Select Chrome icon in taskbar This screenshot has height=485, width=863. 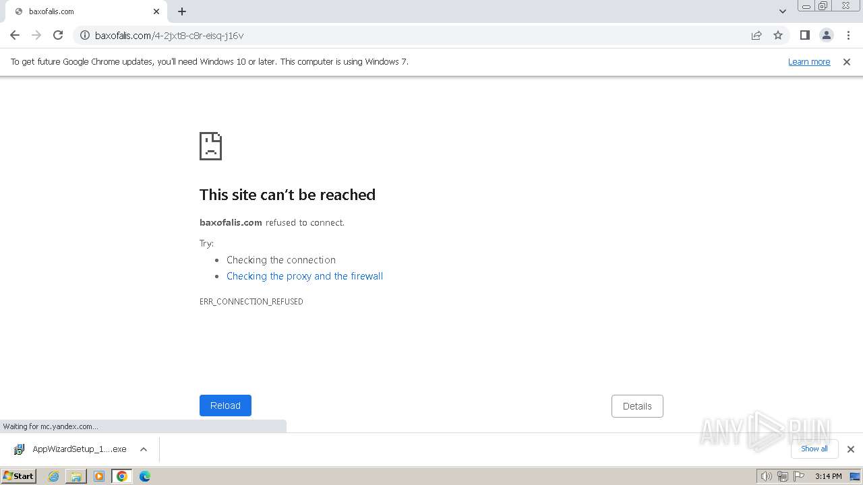click(x=122, y=476)
